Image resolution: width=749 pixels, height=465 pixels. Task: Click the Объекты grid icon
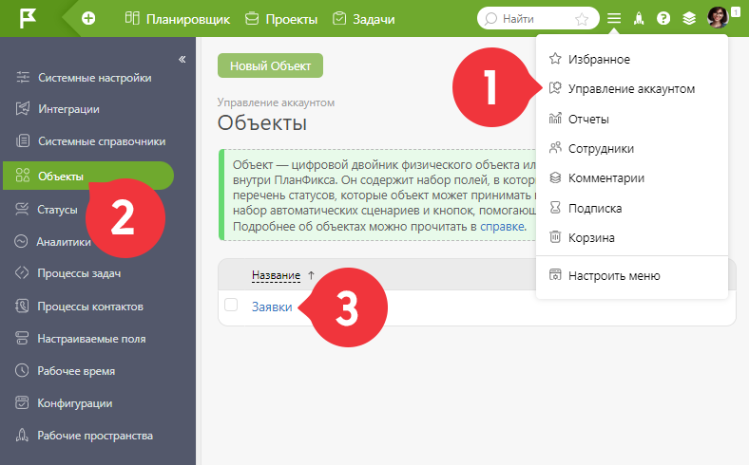[x=23, y=175]
